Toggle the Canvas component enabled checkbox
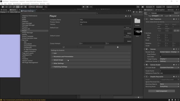Viewport: 180px width, 101px height. (149, 49)
